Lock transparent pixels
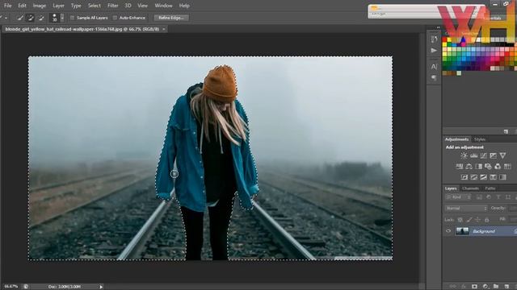The height and width of the screenshot is (290, 517). click(460, 219)
